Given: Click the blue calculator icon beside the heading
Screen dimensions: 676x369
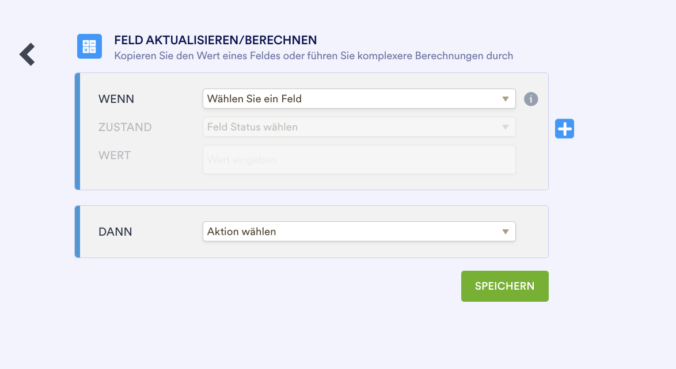Looking at the screenshot, I should coord(89,47).
